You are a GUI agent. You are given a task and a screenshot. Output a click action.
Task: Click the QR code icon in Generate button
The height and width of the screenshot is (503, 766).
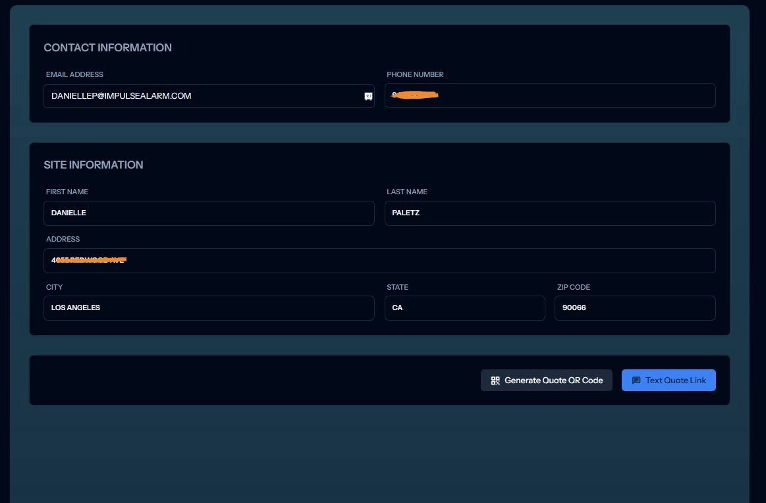pos(495,381)
